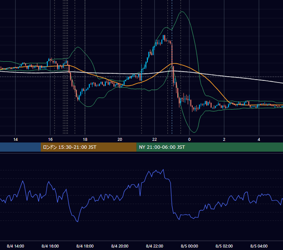Click the ロンドン 15:30-21:00 JST session bar
Screen dimensions: 283x250
(88, 147)
